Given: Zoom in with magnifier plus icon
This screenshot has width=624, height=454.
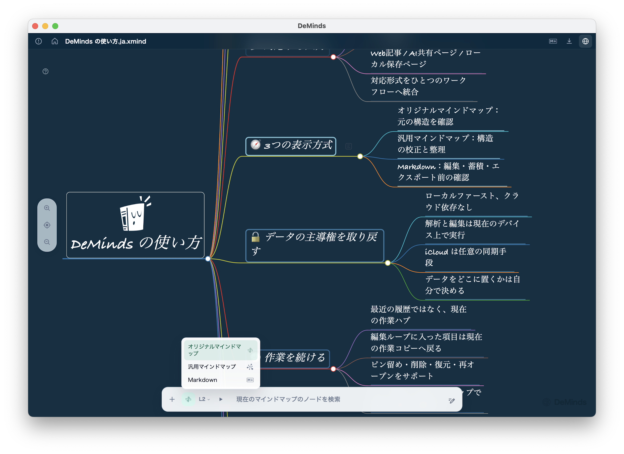Looking at the screenshot, I should tap(47, 208).
